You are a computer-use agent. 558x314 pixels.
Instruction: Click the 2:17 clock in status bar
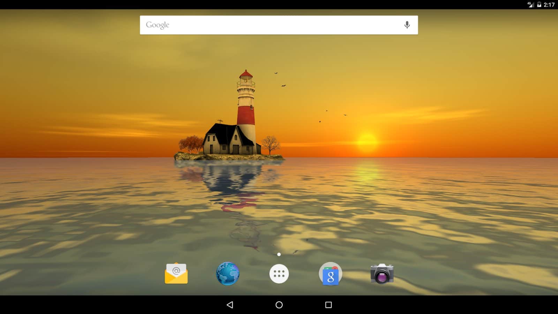click(x=549, y=5)
